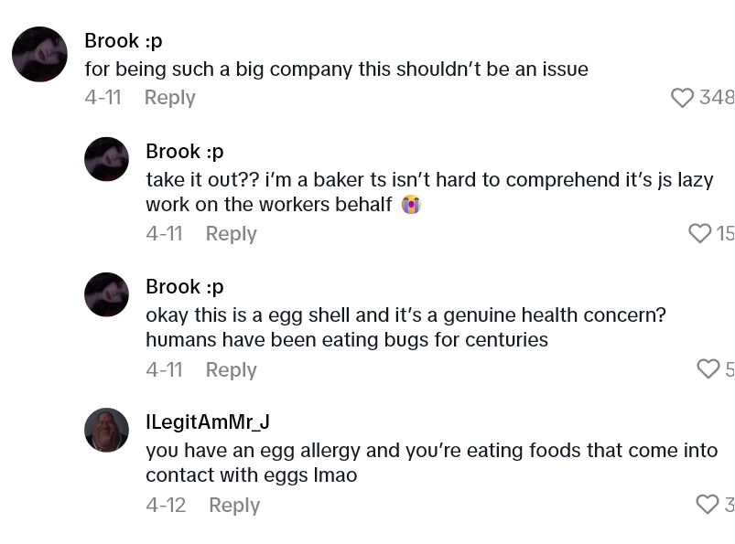
Task: Click the crying emoji in baker reply
Action: coord(411,205)
